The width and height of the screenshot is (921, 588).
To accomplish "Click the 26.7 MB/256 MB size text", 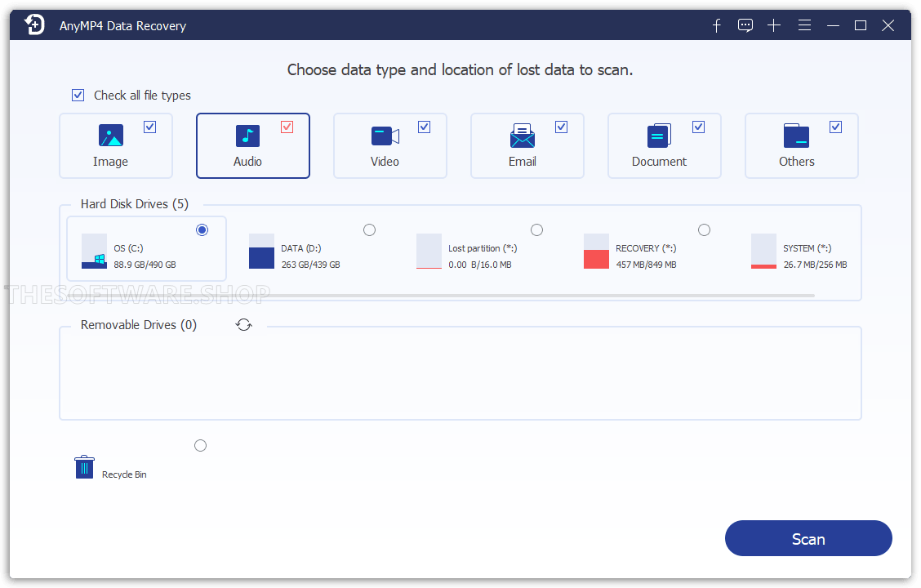I will click(816, 265).
